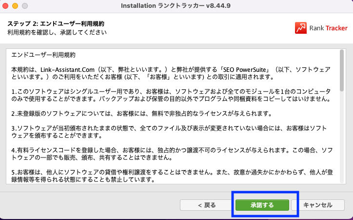The width and height of the screenshot is (353, 220).
Task: Click clause 2 beginning 2.未登録版のソフトウェア
Action: click(x=141, y=113)
